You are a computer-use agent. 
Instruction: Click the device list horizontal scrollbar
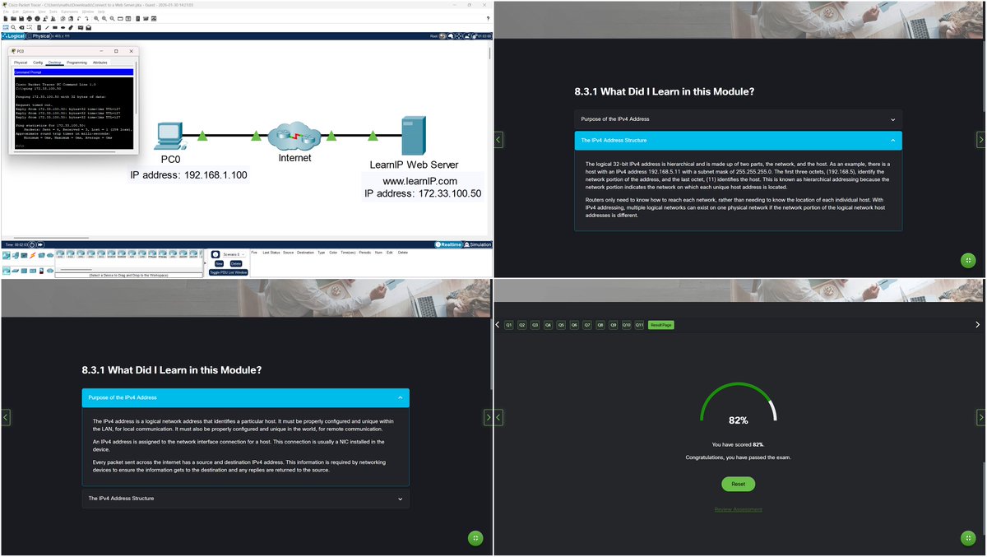tap(76, 269)
